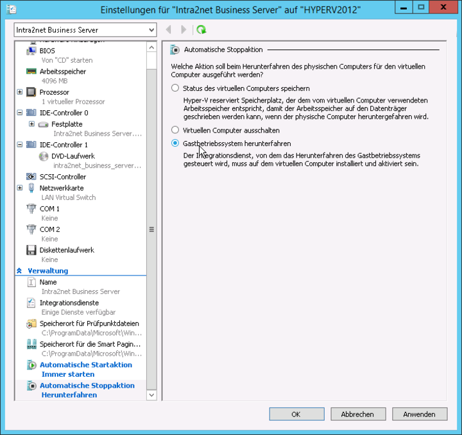Click the Netzwerkkarte adapter icon
This screenshot has height=435, width=462.
tap(31, 188)
